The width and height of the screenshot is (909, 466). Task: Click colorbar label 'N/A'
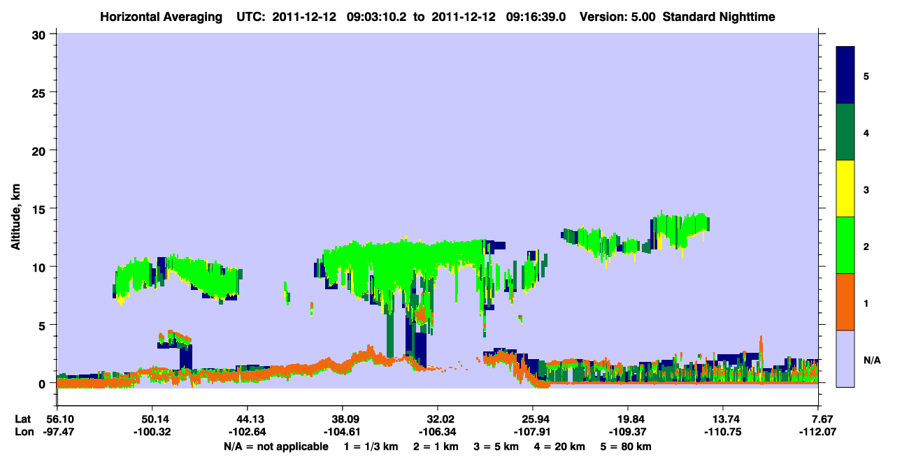872,361
